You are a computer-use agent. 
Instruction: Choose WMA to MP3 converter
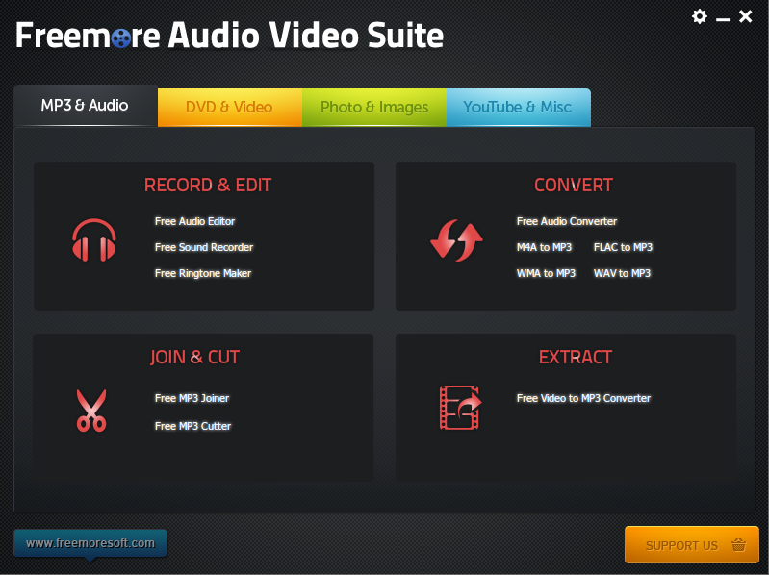click(x=546, y=273)
